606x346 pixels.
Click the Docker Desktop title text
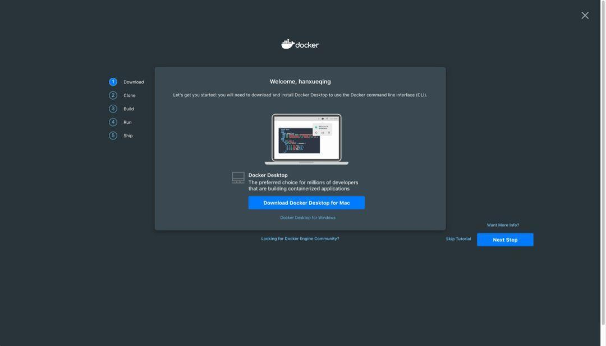pyautogui.click(x=268, y=175)
